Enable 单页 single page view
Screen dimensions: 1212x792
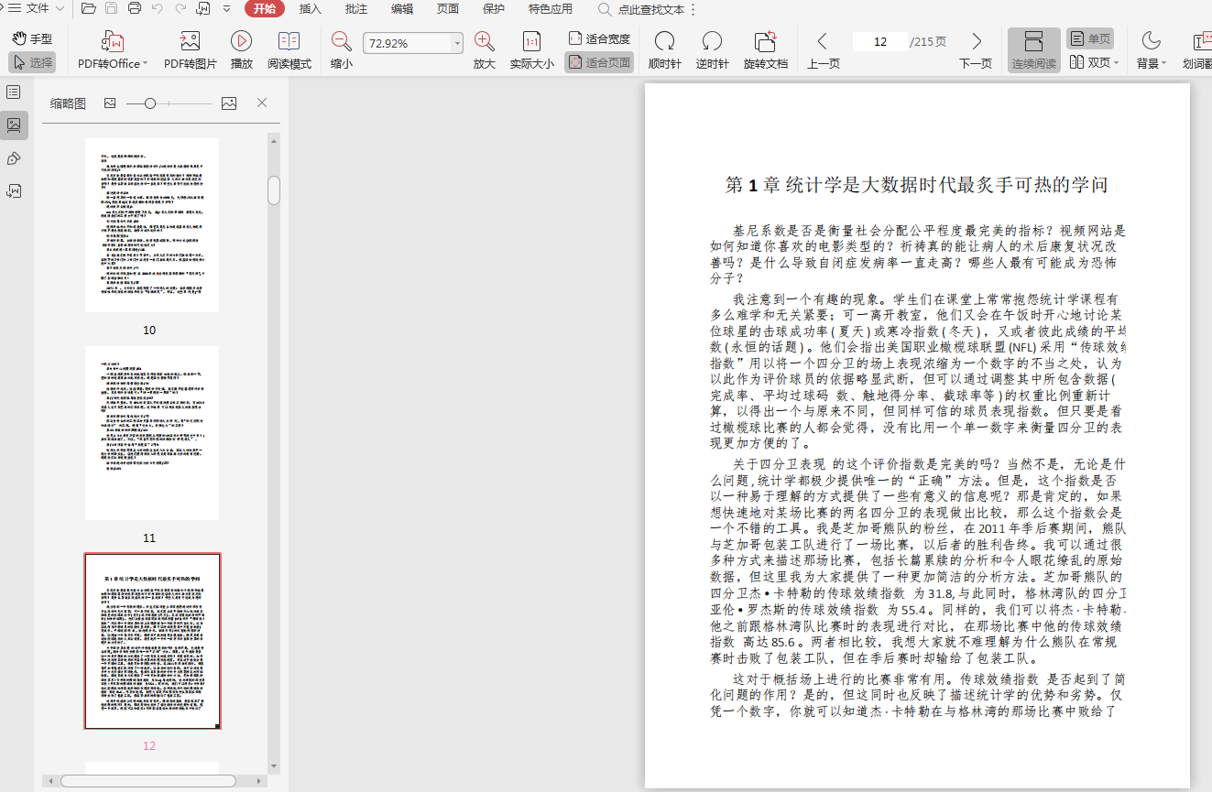tap(1090, 38)
